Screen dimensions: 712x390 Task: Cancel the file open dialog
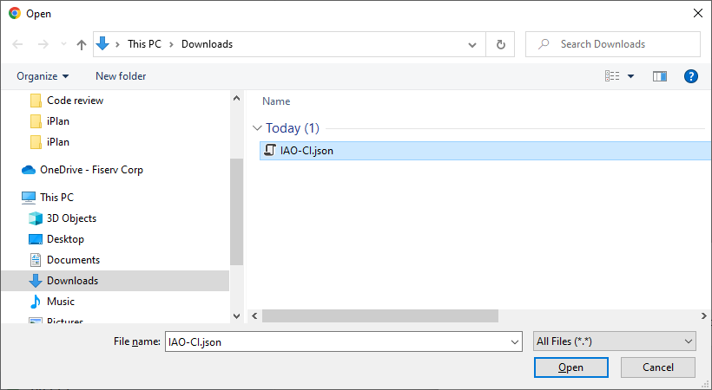tap(658, 367)
